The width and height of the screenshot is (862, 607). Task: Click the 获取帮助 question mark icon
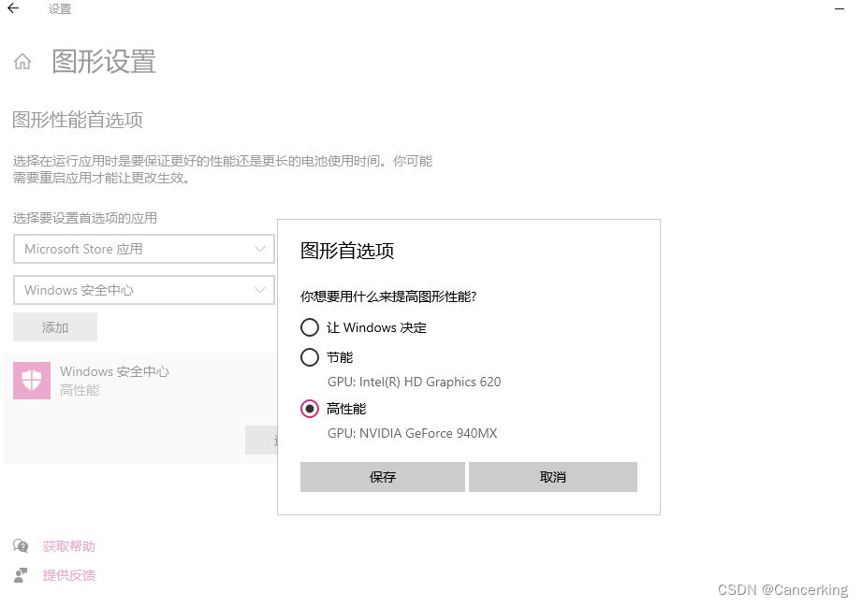coord(21,545)
